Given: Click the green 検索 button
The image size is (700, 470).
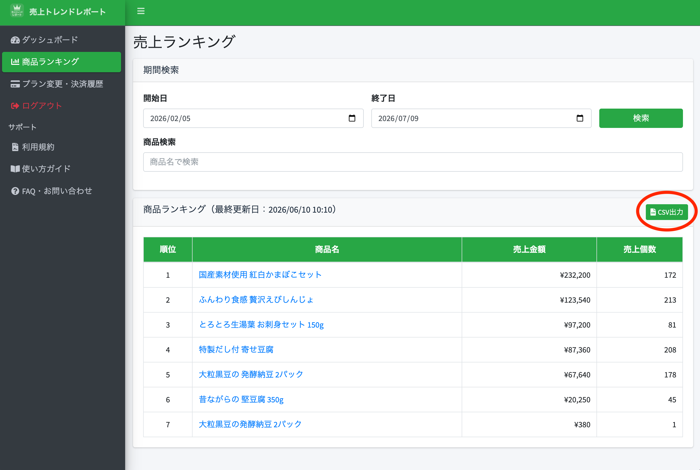Looking at the screenshot, I should [x=641, y=118].
